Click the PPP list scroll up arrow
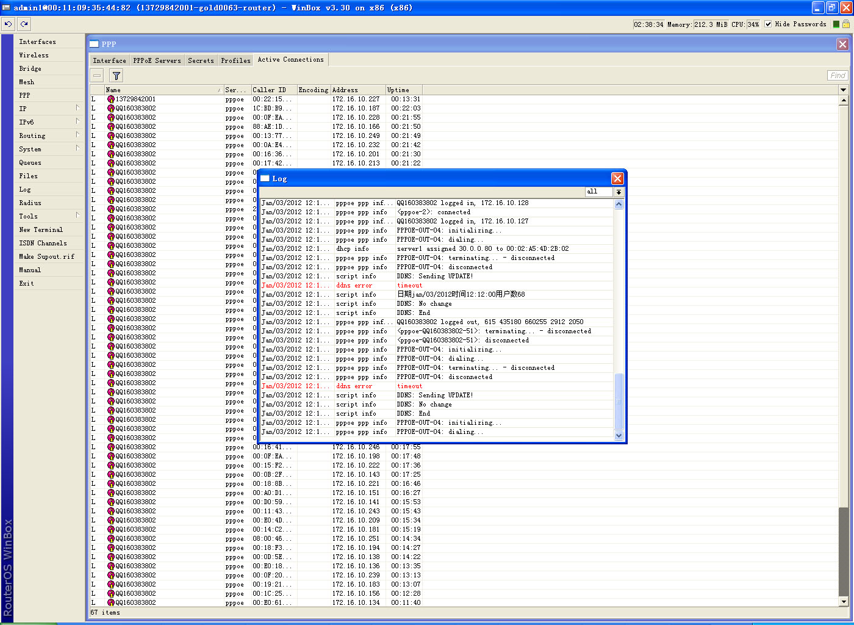 pyautogui.click(x=844, y=99)
